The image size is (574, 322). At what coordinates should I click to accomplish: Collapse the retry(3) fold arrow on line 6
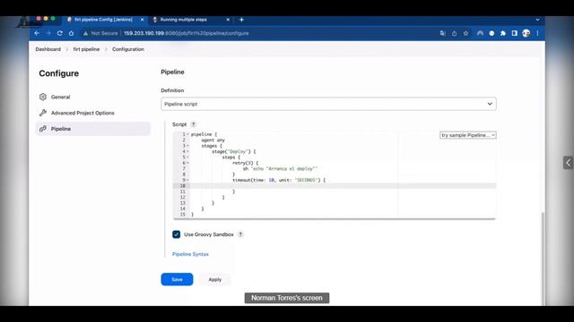coord(187,163)
